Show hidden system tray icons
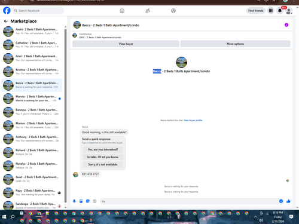The width and height of the screenshot is (299, 224). (255, 217)
